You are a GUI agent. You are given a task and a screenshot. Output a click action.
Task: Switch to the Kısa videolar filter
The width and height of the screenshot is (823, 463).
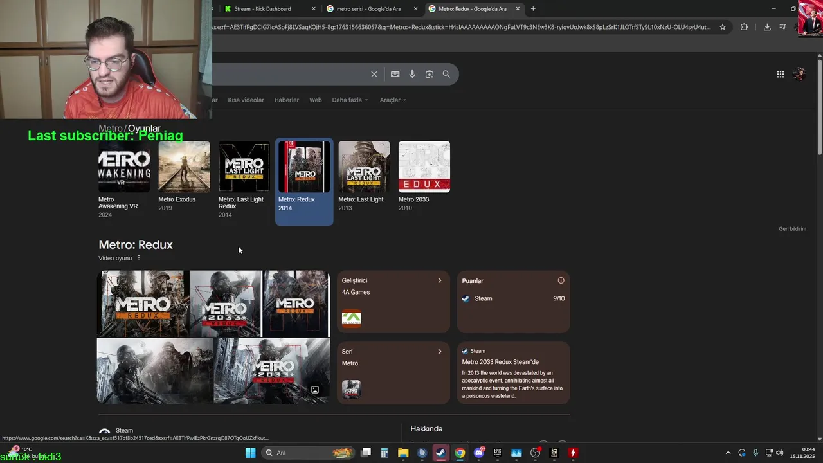pos(246,100)
